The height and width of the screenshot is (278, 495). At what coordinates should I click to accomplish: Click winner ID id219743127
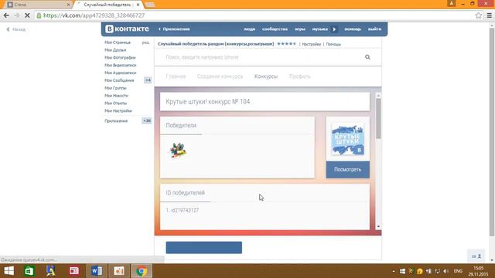(x=185, y=210)
